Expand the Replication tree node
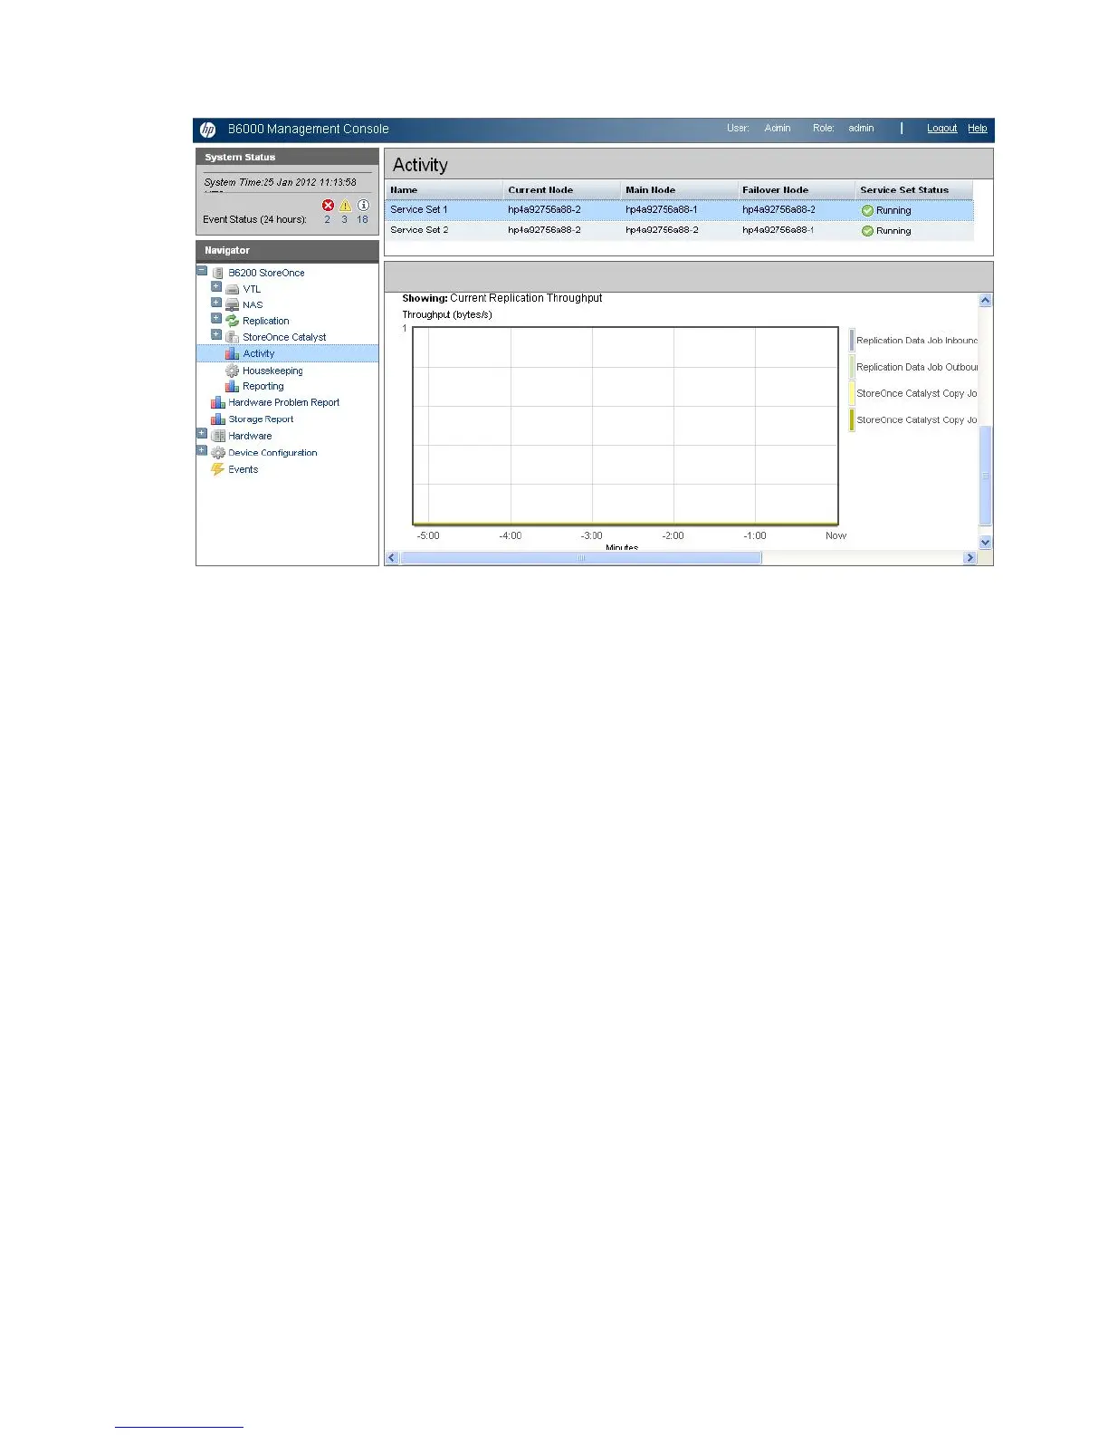This screenshot has height=1435, width=1108. 216,318
